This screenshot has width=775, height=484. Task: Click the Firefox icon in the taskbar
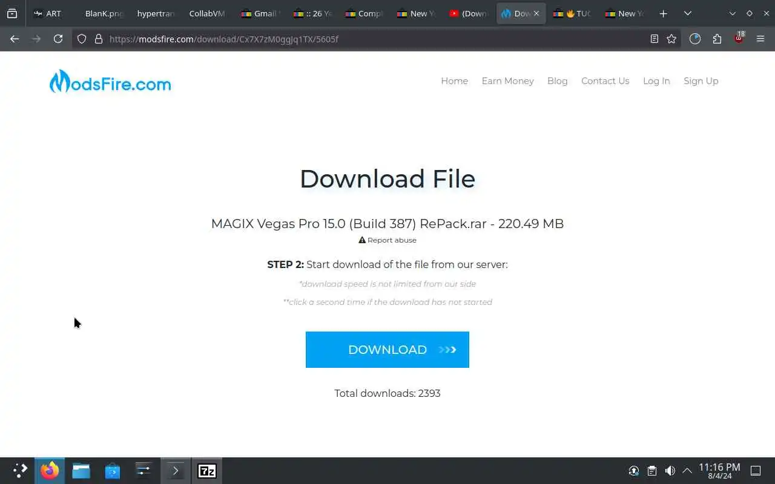point(50,471)
